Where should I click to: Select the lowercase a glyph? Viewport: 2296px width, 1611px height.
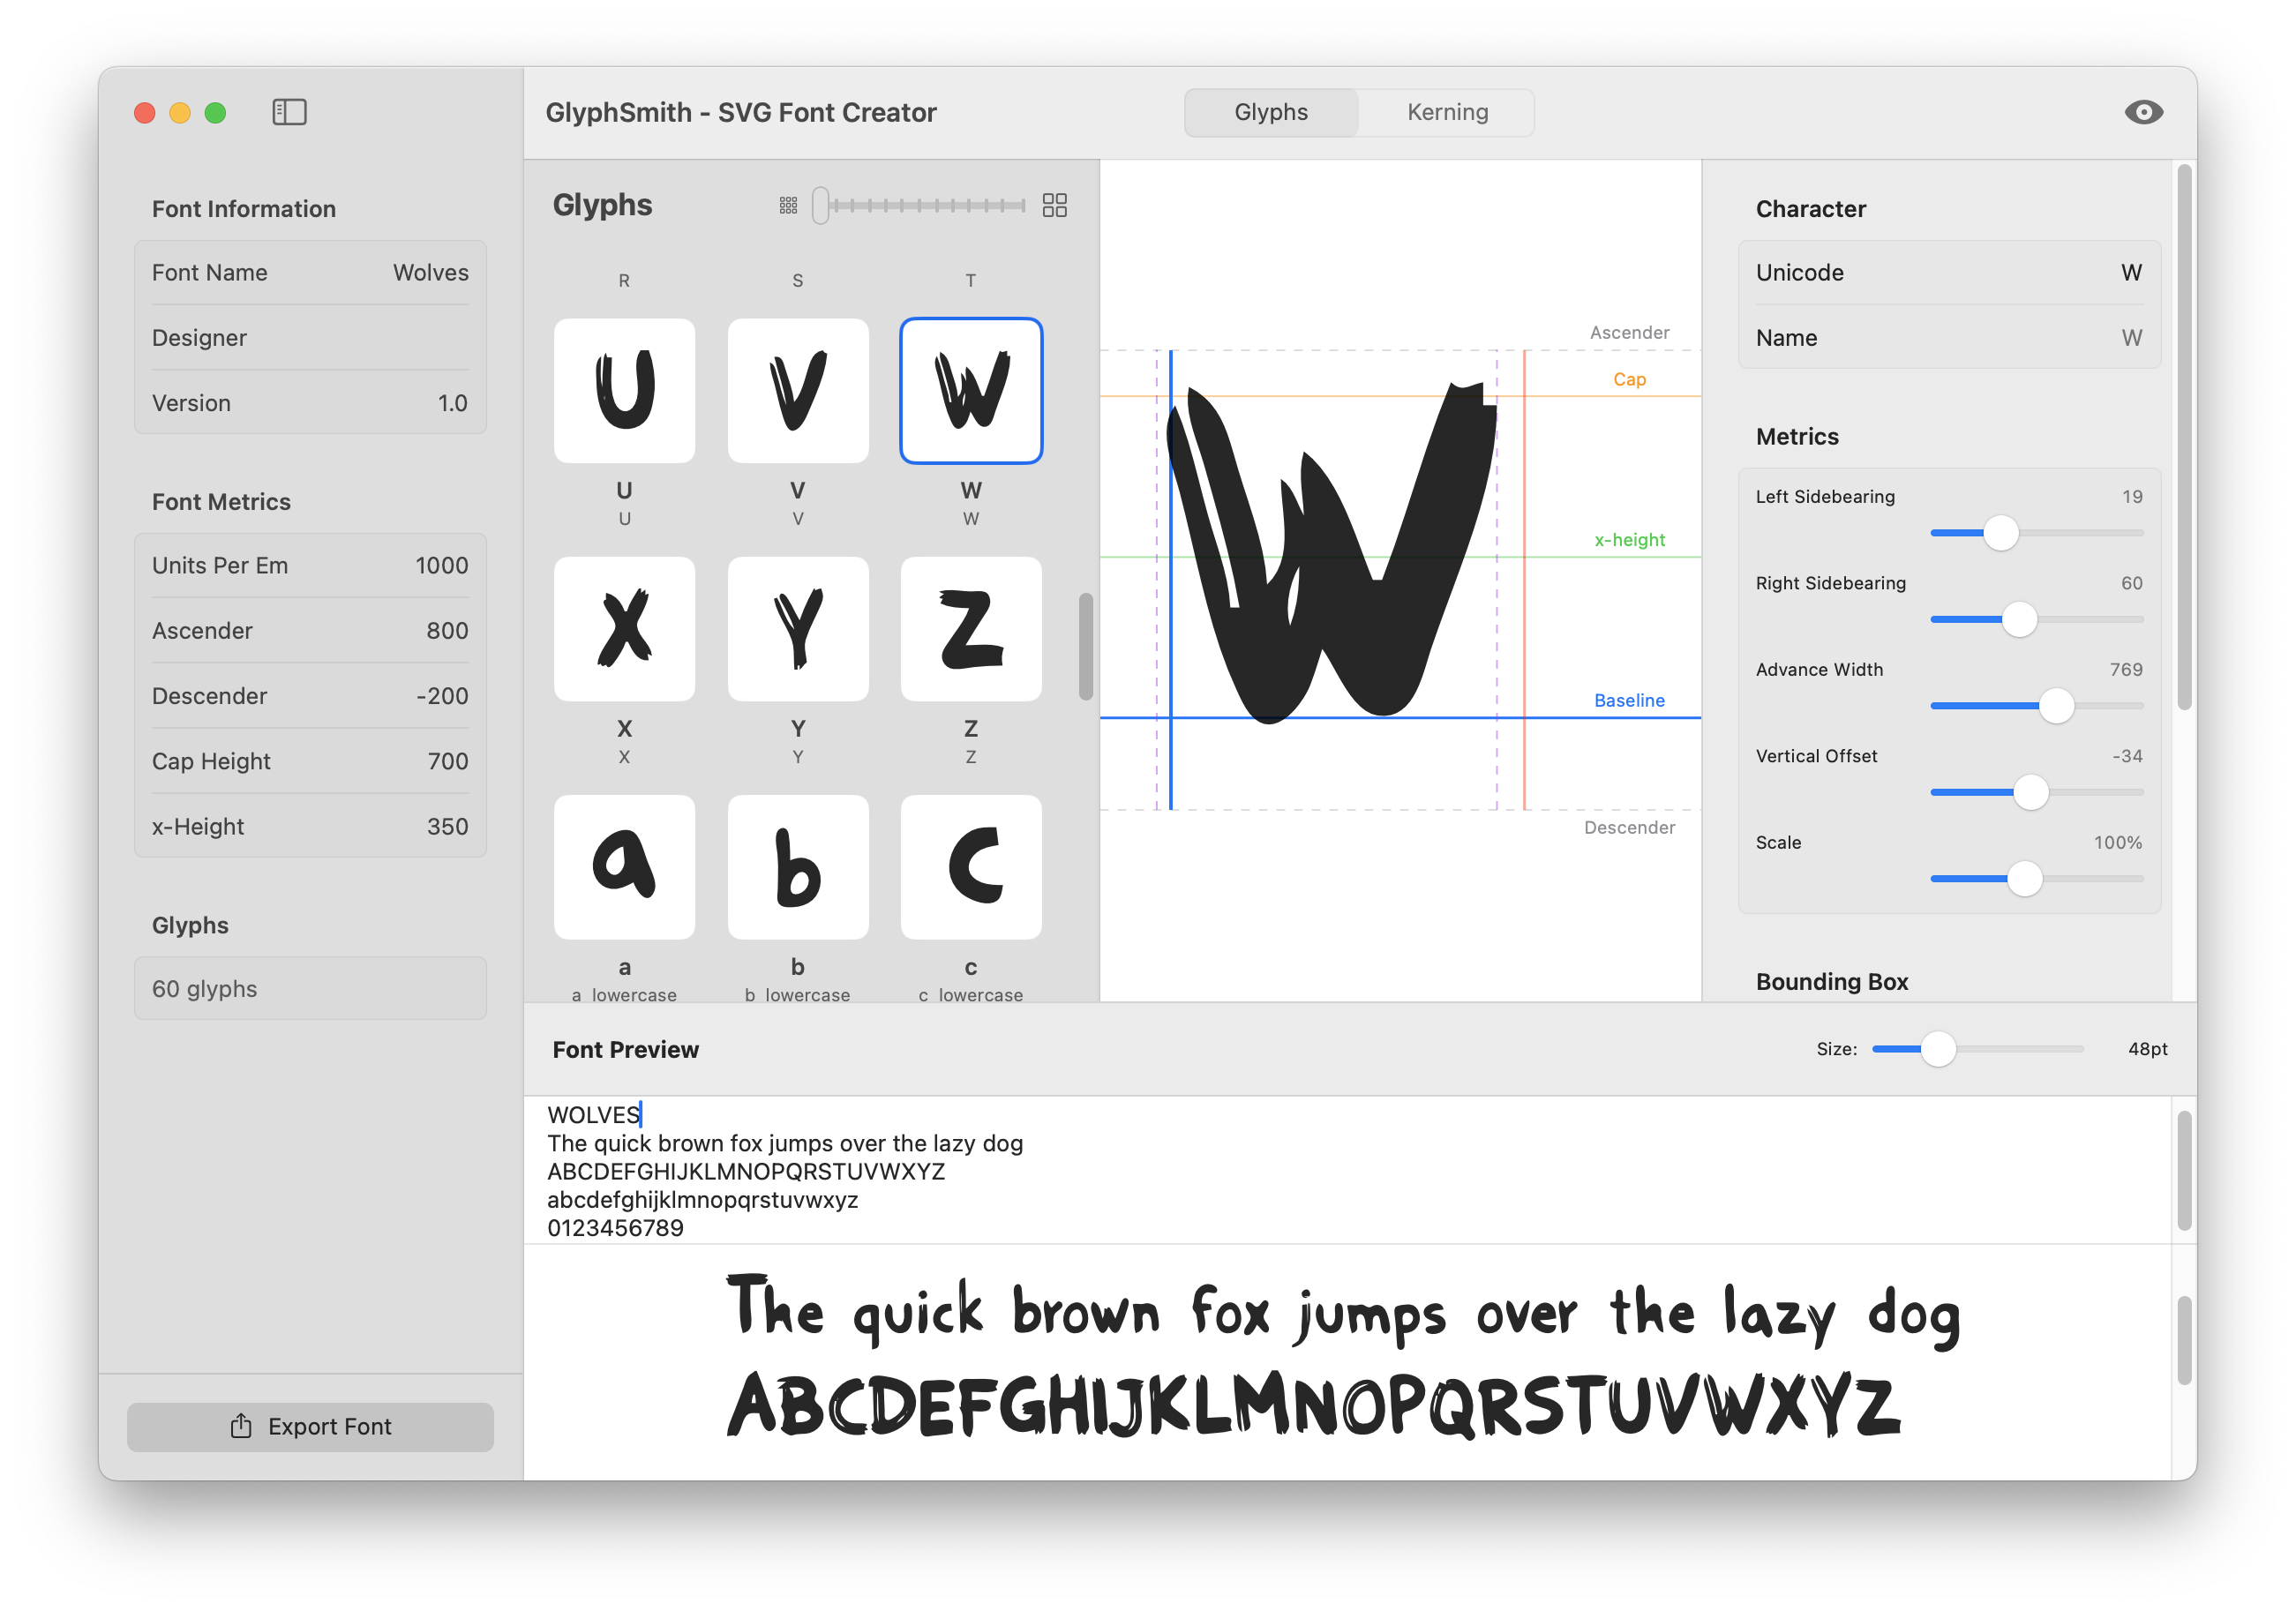(624, 867)
